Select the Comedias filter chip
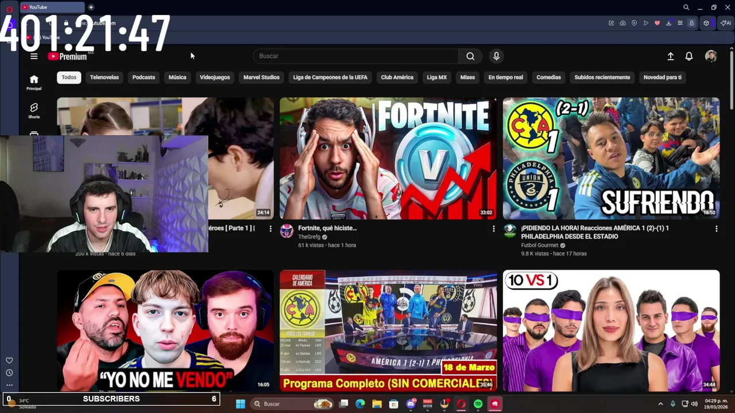 [548, 77]
